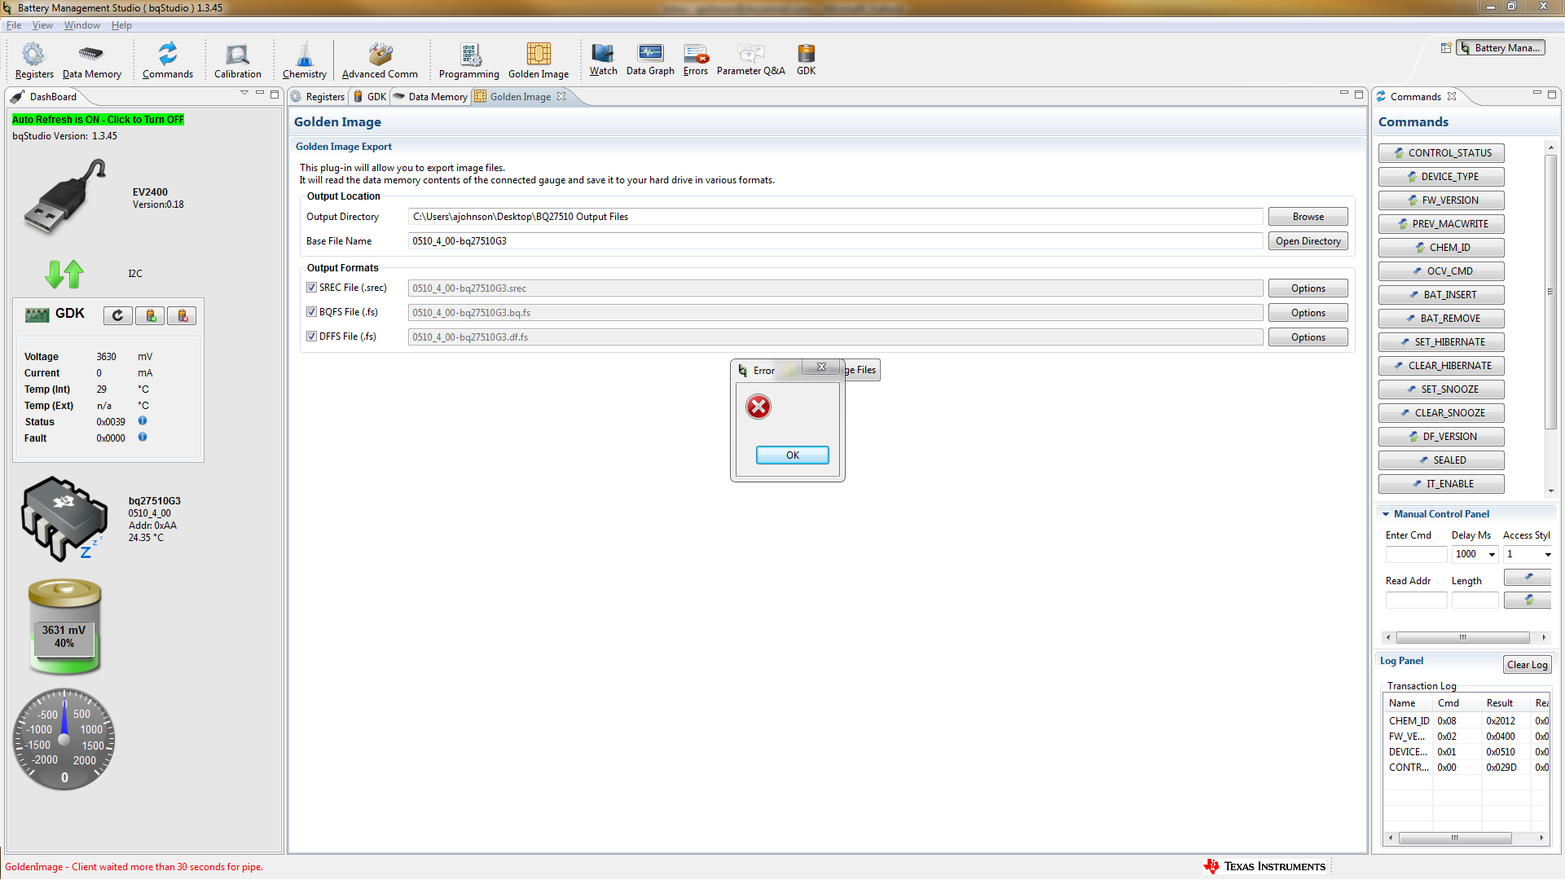Viewport: 1565px width, 880px height.
Task: Click Options for the SREC file
Action: click(x=1308, y=288)
